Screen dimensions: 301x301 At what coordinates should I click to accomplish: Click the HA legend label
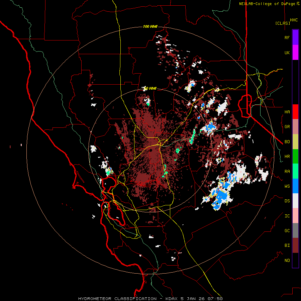287,112
